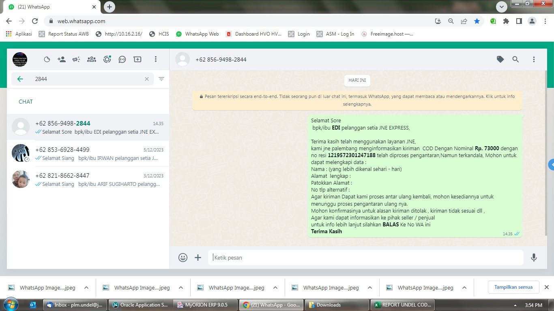554x311 pixels.
Task: Open Windows Start button
Action: [x=10, y=305]
